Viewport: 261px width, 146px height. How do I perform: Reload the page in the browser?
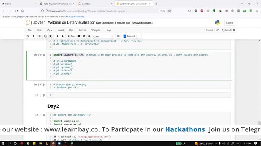[x=16, y=11]
